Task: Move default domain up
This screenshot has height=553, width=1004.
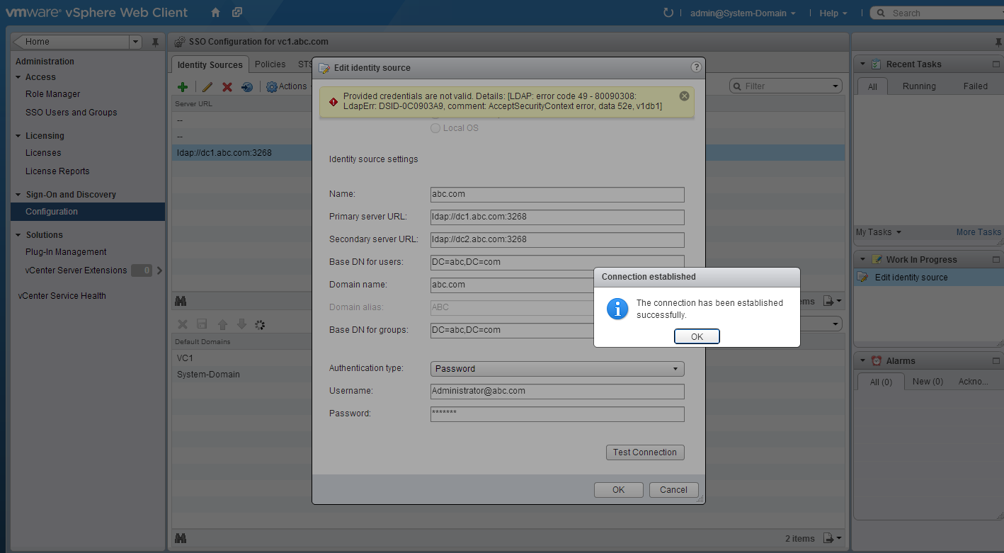Action: (x=222, y=324)
